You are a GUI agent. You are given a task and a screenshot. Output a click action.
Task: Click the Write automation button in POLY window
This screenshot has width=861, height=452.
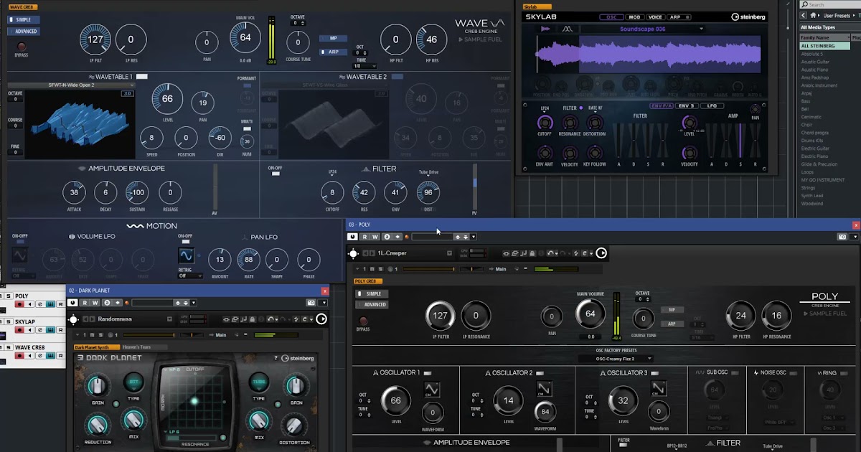click(x=376, y=237)
